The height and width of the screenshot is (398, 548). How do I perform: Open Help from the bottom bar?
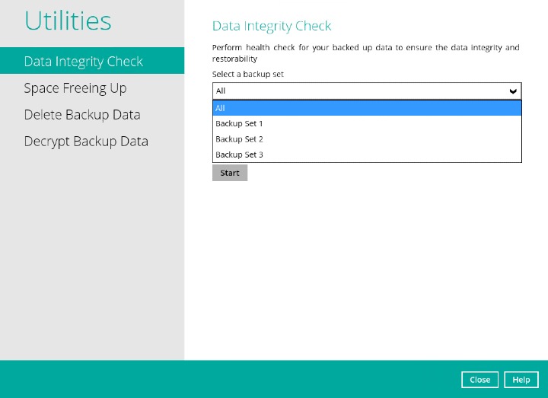[x=521, y=380]
